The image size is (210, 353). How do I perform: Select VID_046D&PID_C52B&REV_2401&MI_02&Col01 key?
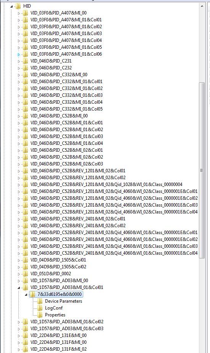(x=78, y=218)
